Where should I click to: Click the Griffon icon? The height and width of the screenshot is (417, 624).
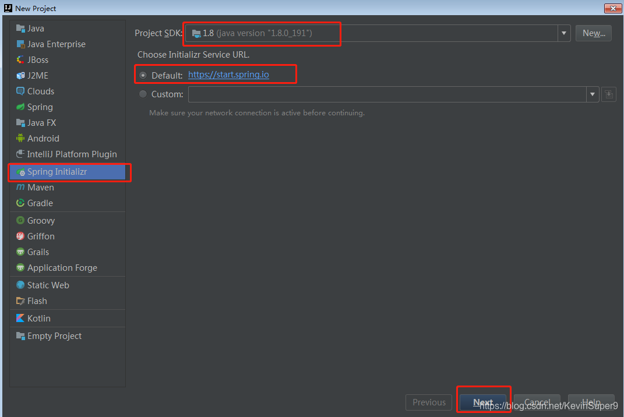tap(20, 236)
